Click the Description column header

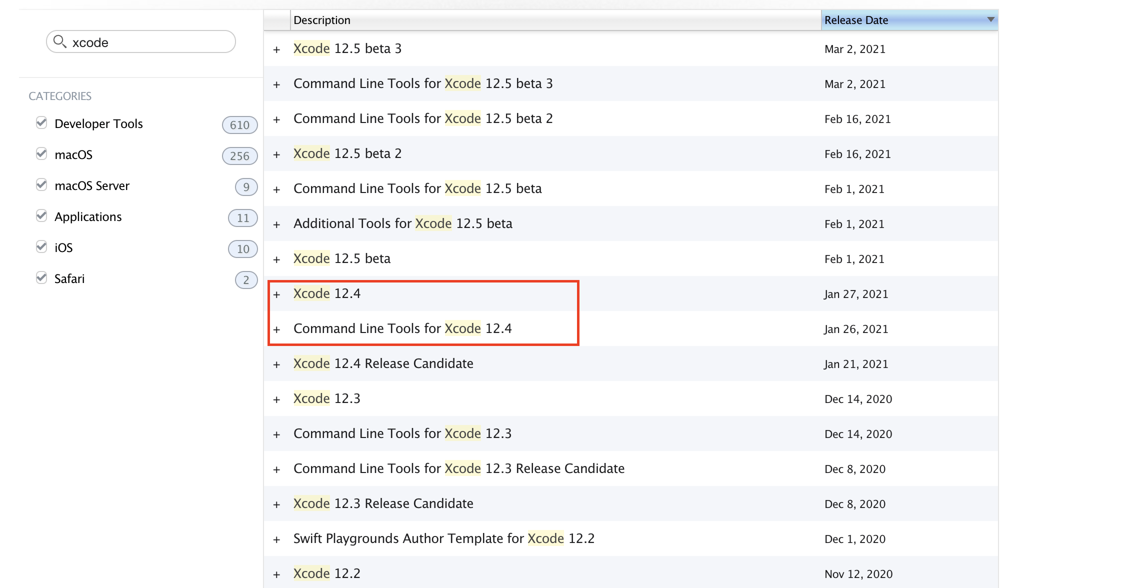pyautogui.click(x=322, y=20)
